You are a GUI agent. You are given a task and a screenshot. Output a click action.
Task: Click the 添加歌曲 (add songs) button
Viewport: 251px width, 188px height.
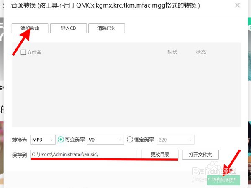30,28
